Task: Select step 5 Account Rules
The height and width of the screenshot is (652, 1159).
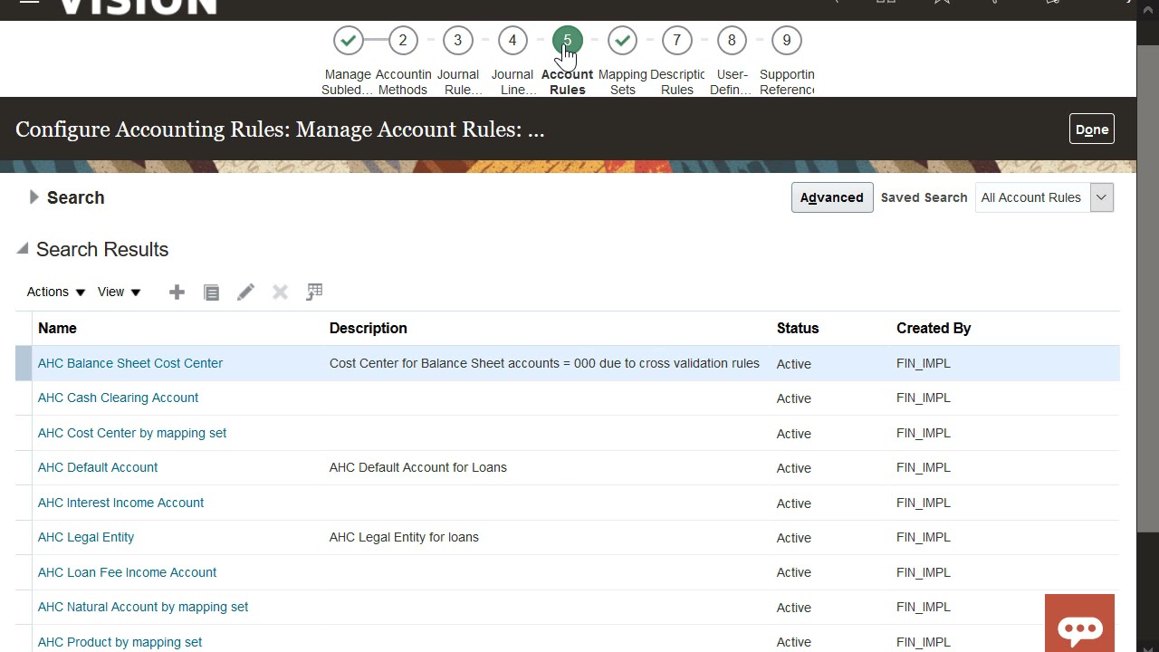Action: click(x=567, y=40)
